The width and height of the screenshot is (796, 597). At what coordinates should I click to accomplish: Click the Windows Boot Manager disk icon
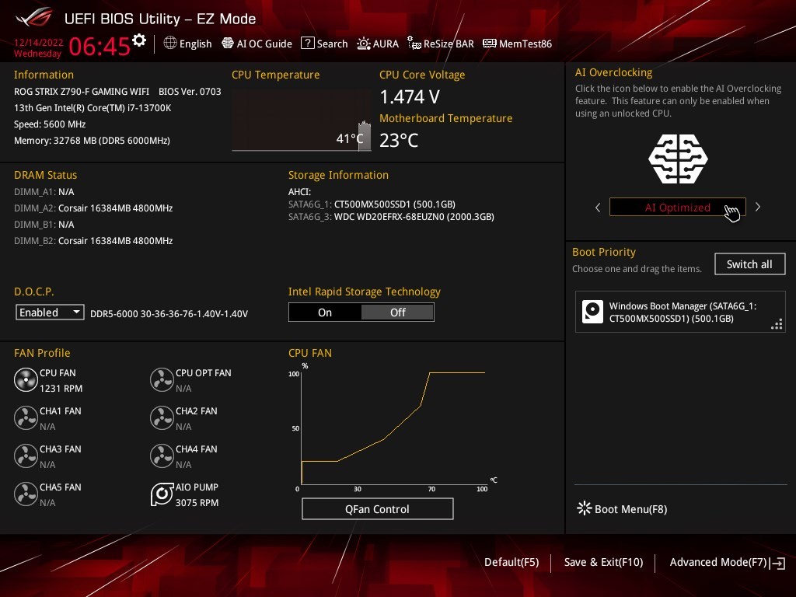pyautogui.click(x=592, y=312)
